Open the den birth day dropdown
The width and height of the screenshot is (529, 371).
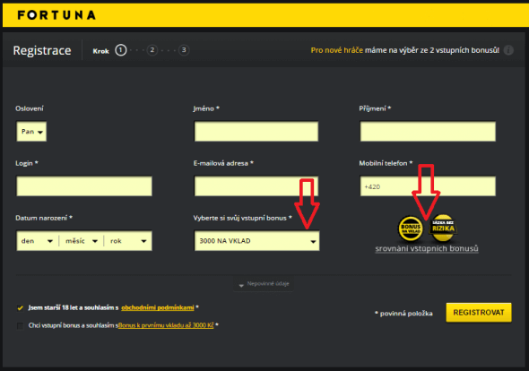(x=37, y=241)
